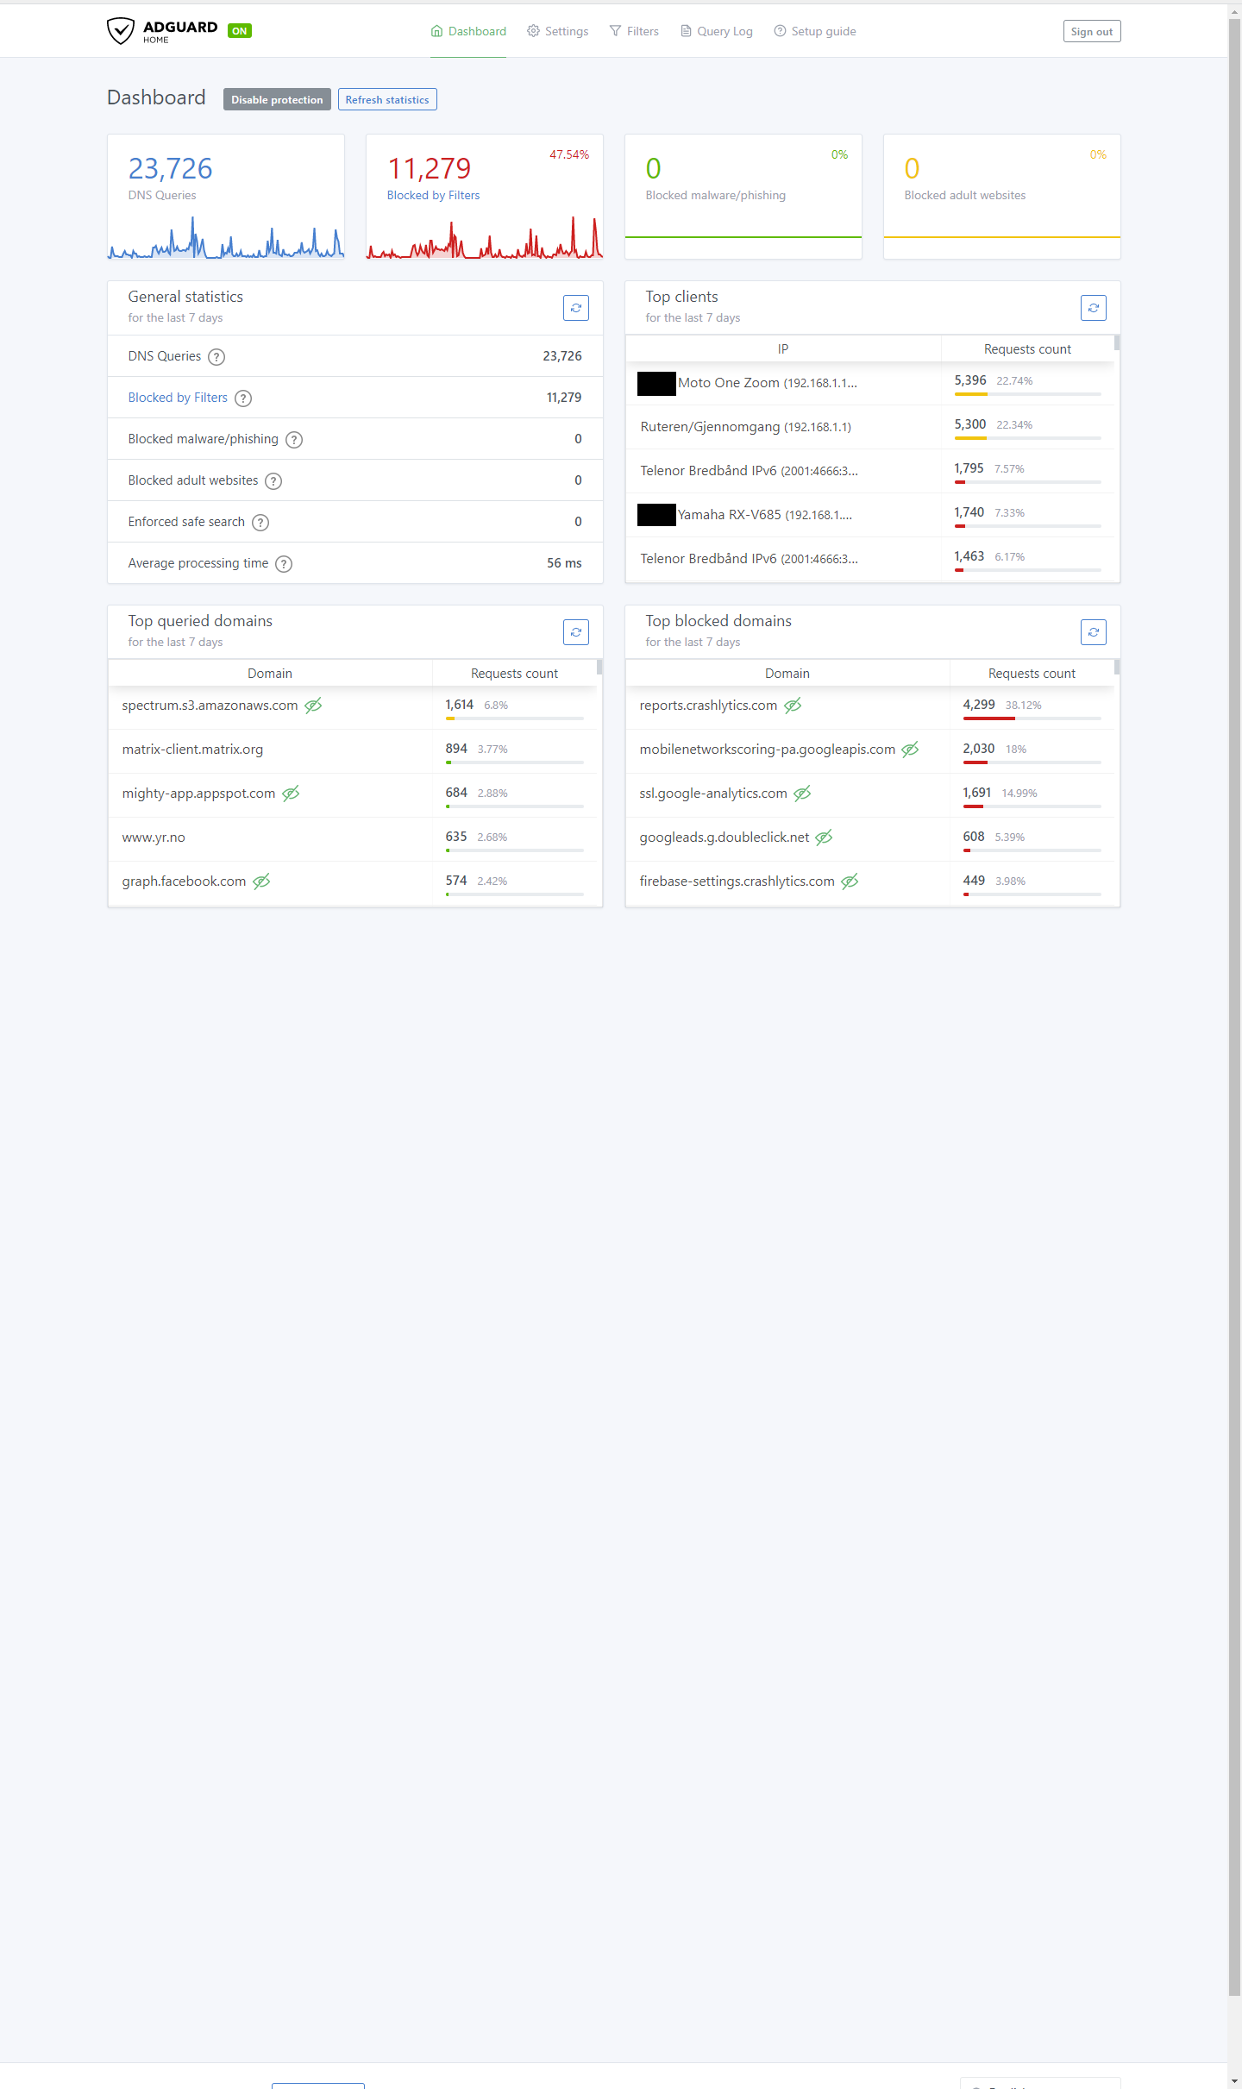1242x2089 pixels.
Task: Open help icon for Enforced safe search
Action: point(260,523)
